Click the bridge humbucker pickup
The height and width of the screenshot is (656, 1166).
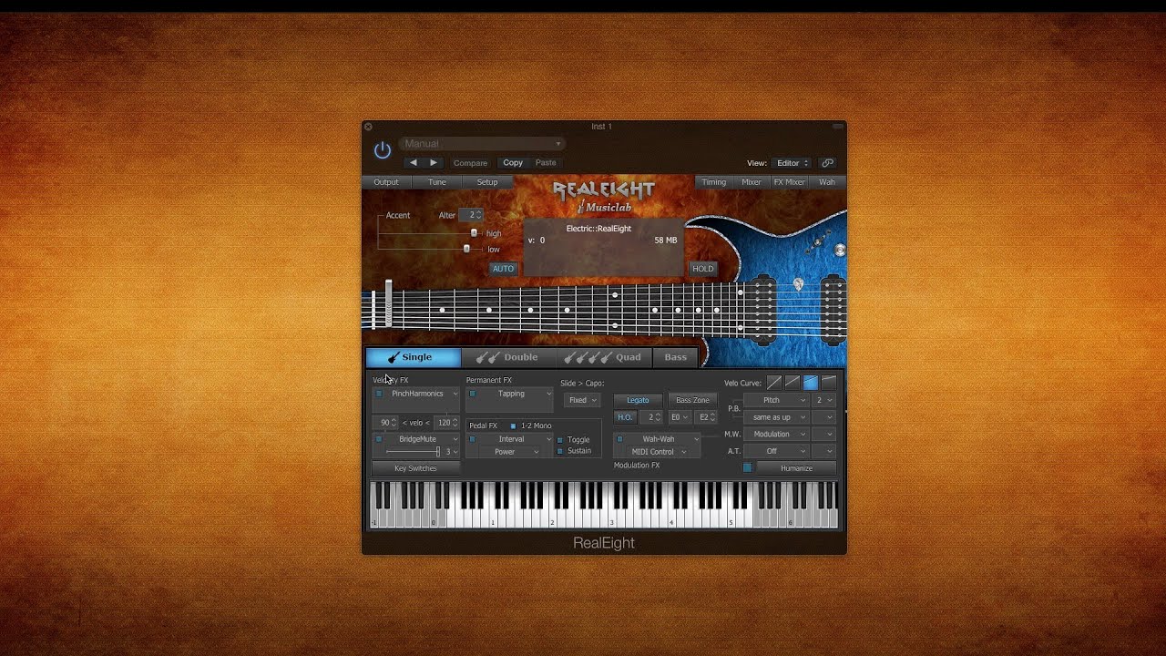point(834,309)
